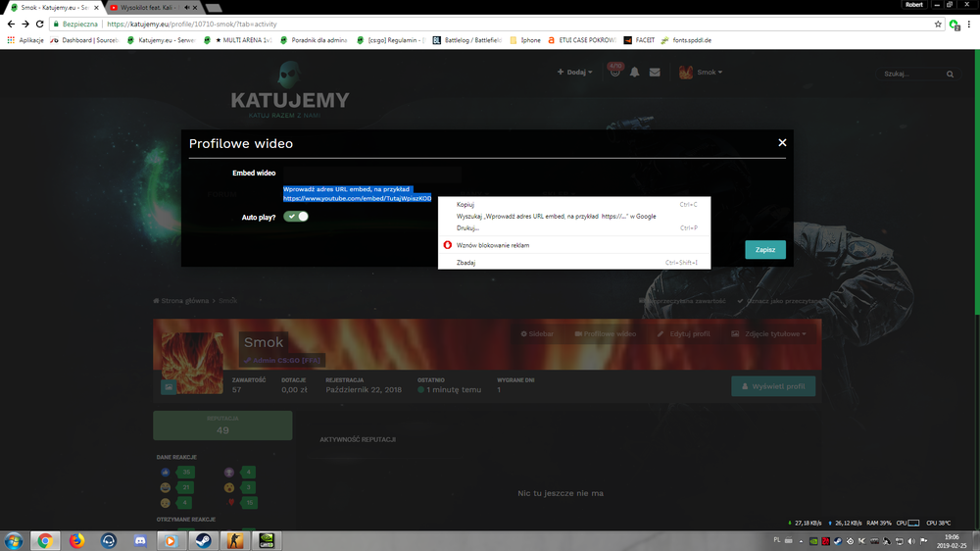The image size is (980, 551).
Task: Toggle the Auto play switch
Action: tap(296, 217)
